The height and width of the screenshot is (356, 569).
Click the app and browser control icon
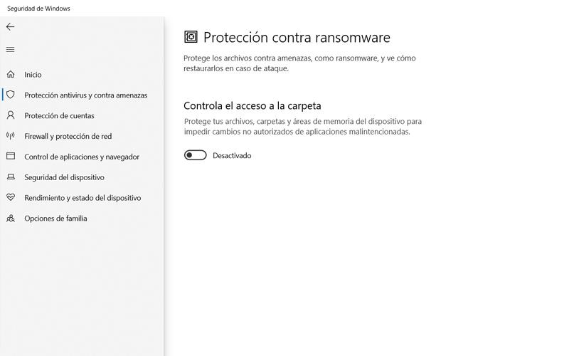click(x=11, y=157)
